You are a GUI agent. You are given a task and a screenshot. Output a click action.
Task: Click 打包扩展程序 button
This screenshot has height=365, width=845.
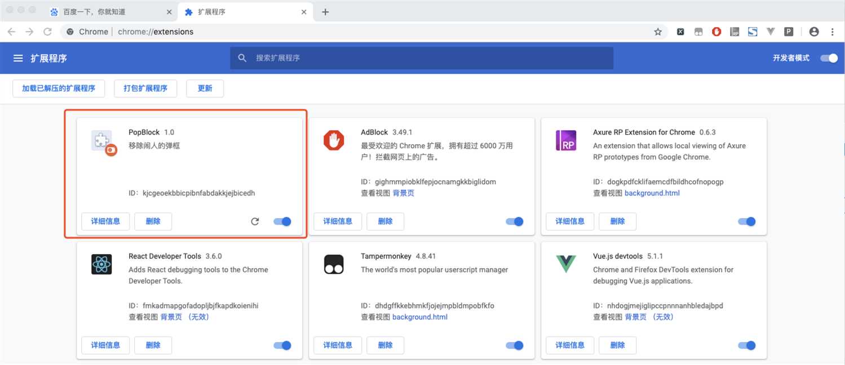point(145,88)
